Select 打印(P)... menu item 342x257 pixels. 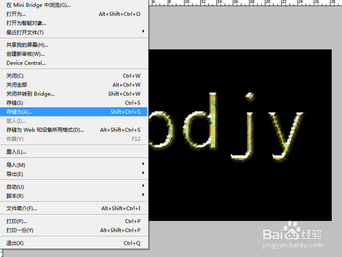[x=74, y=221]
